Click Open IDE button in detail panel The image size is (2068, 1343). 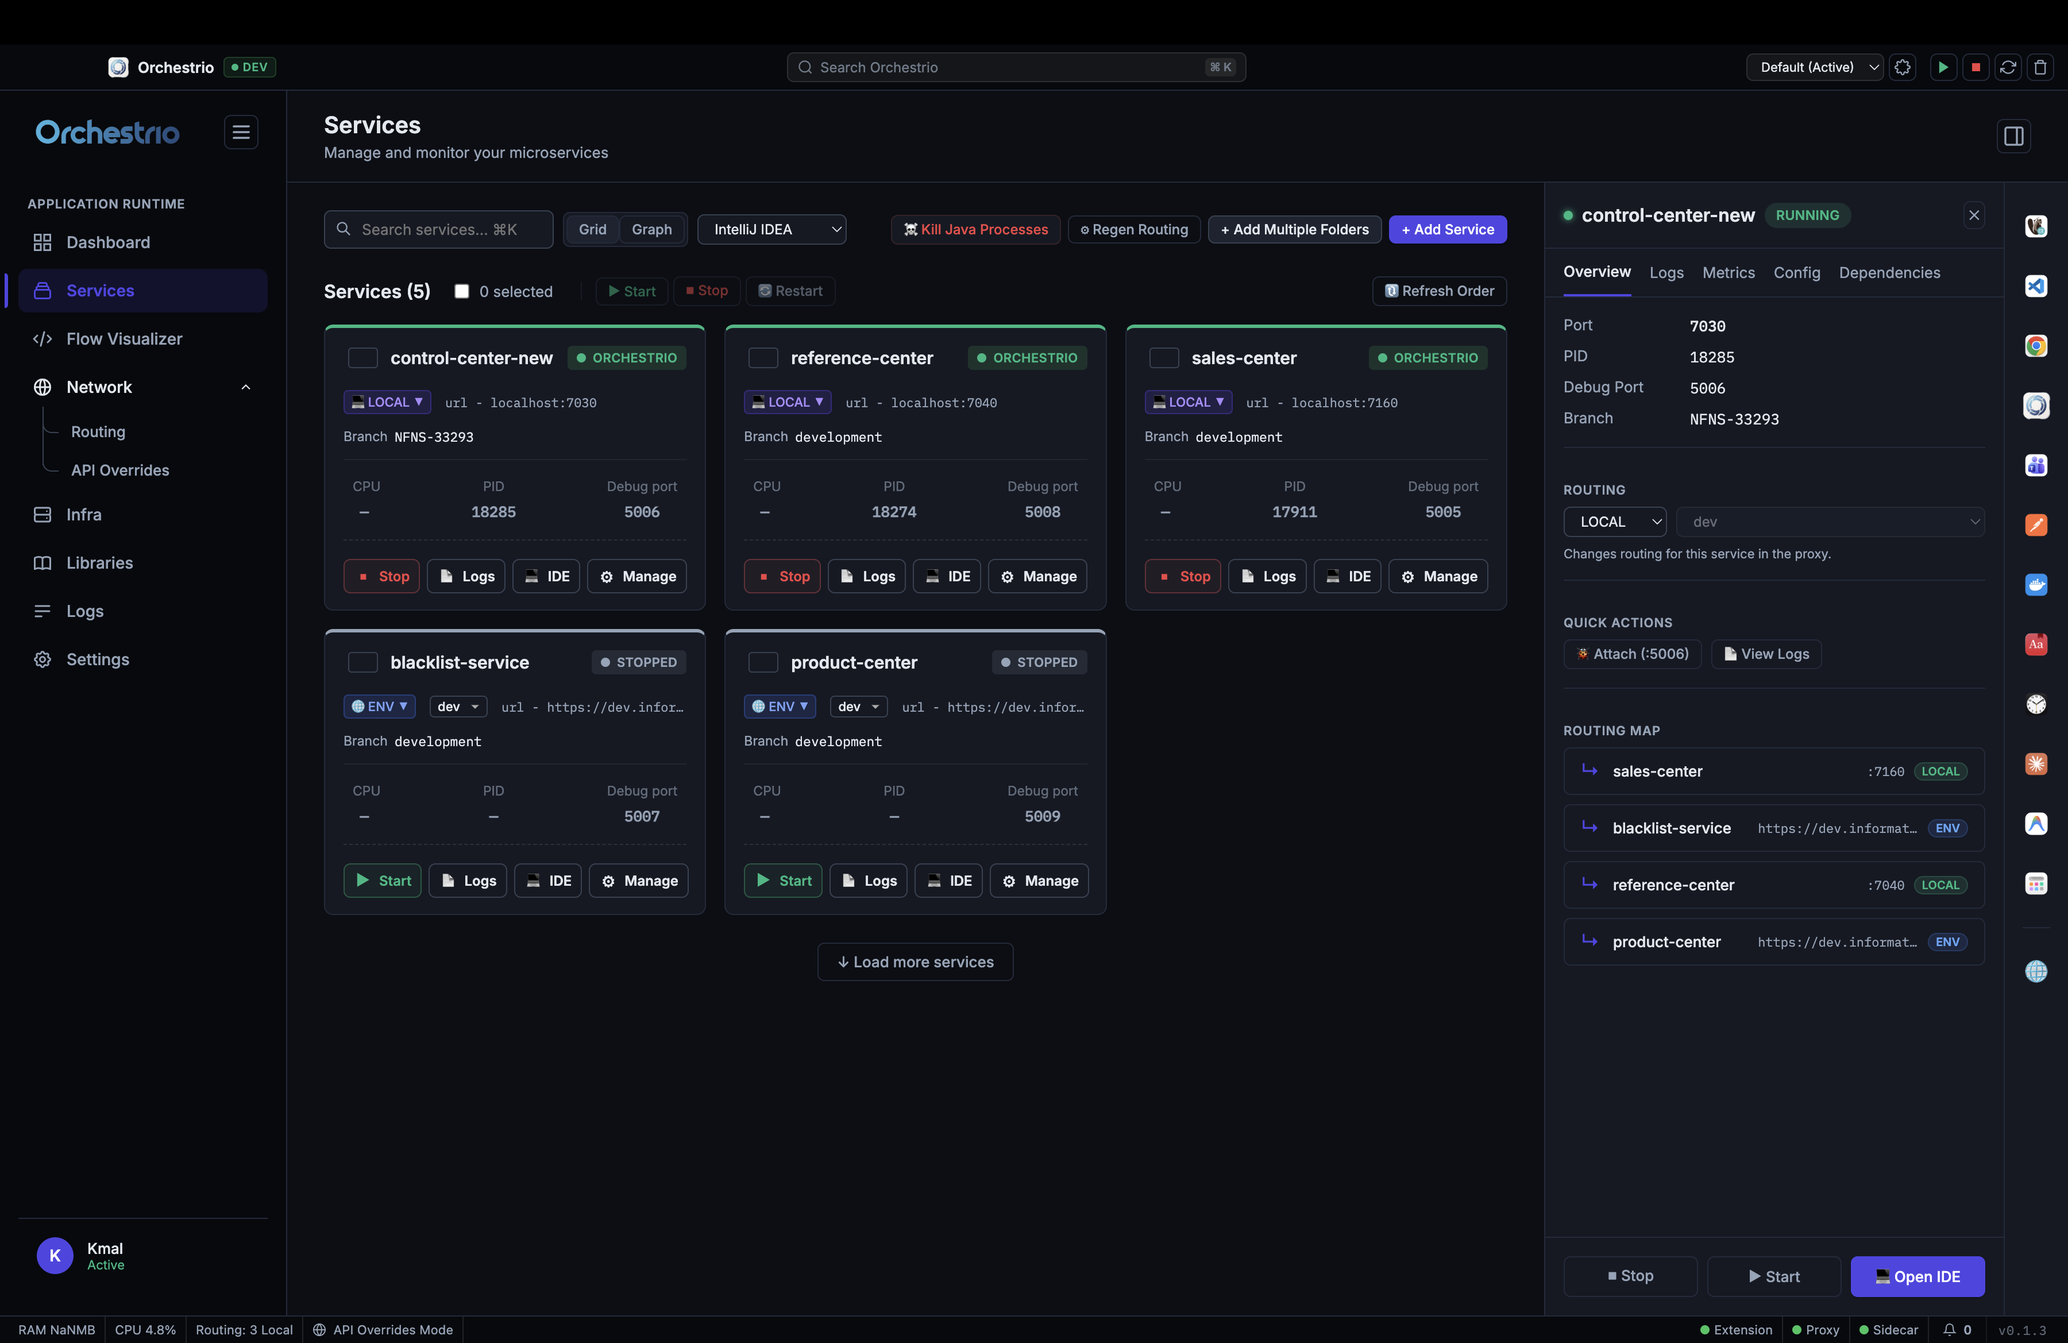[x=1917, y=1276]
